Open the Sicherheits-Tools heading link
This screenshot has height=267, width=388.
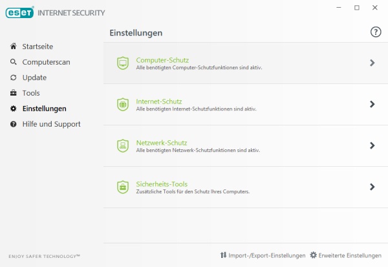162,184
